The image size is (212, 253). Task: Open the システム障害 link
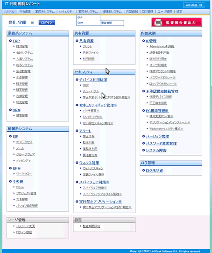click(156, 150)
